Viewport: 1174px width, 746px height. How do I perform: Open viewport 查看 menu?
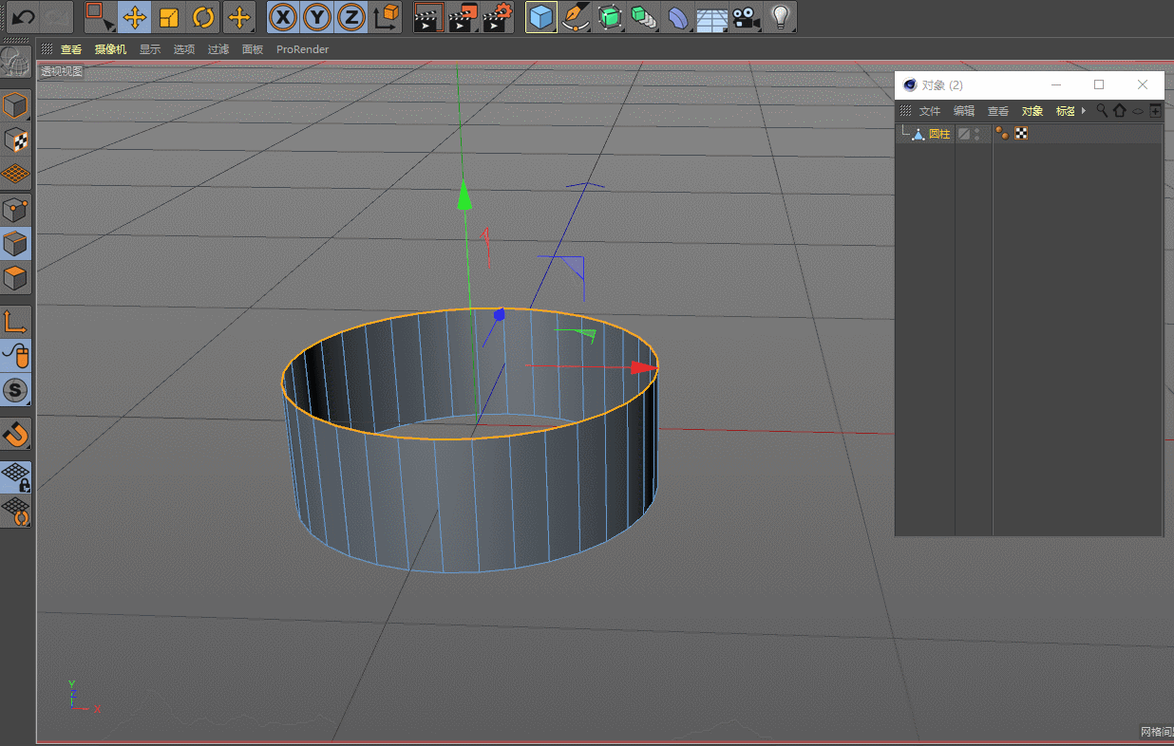click(x=71, y=49)
